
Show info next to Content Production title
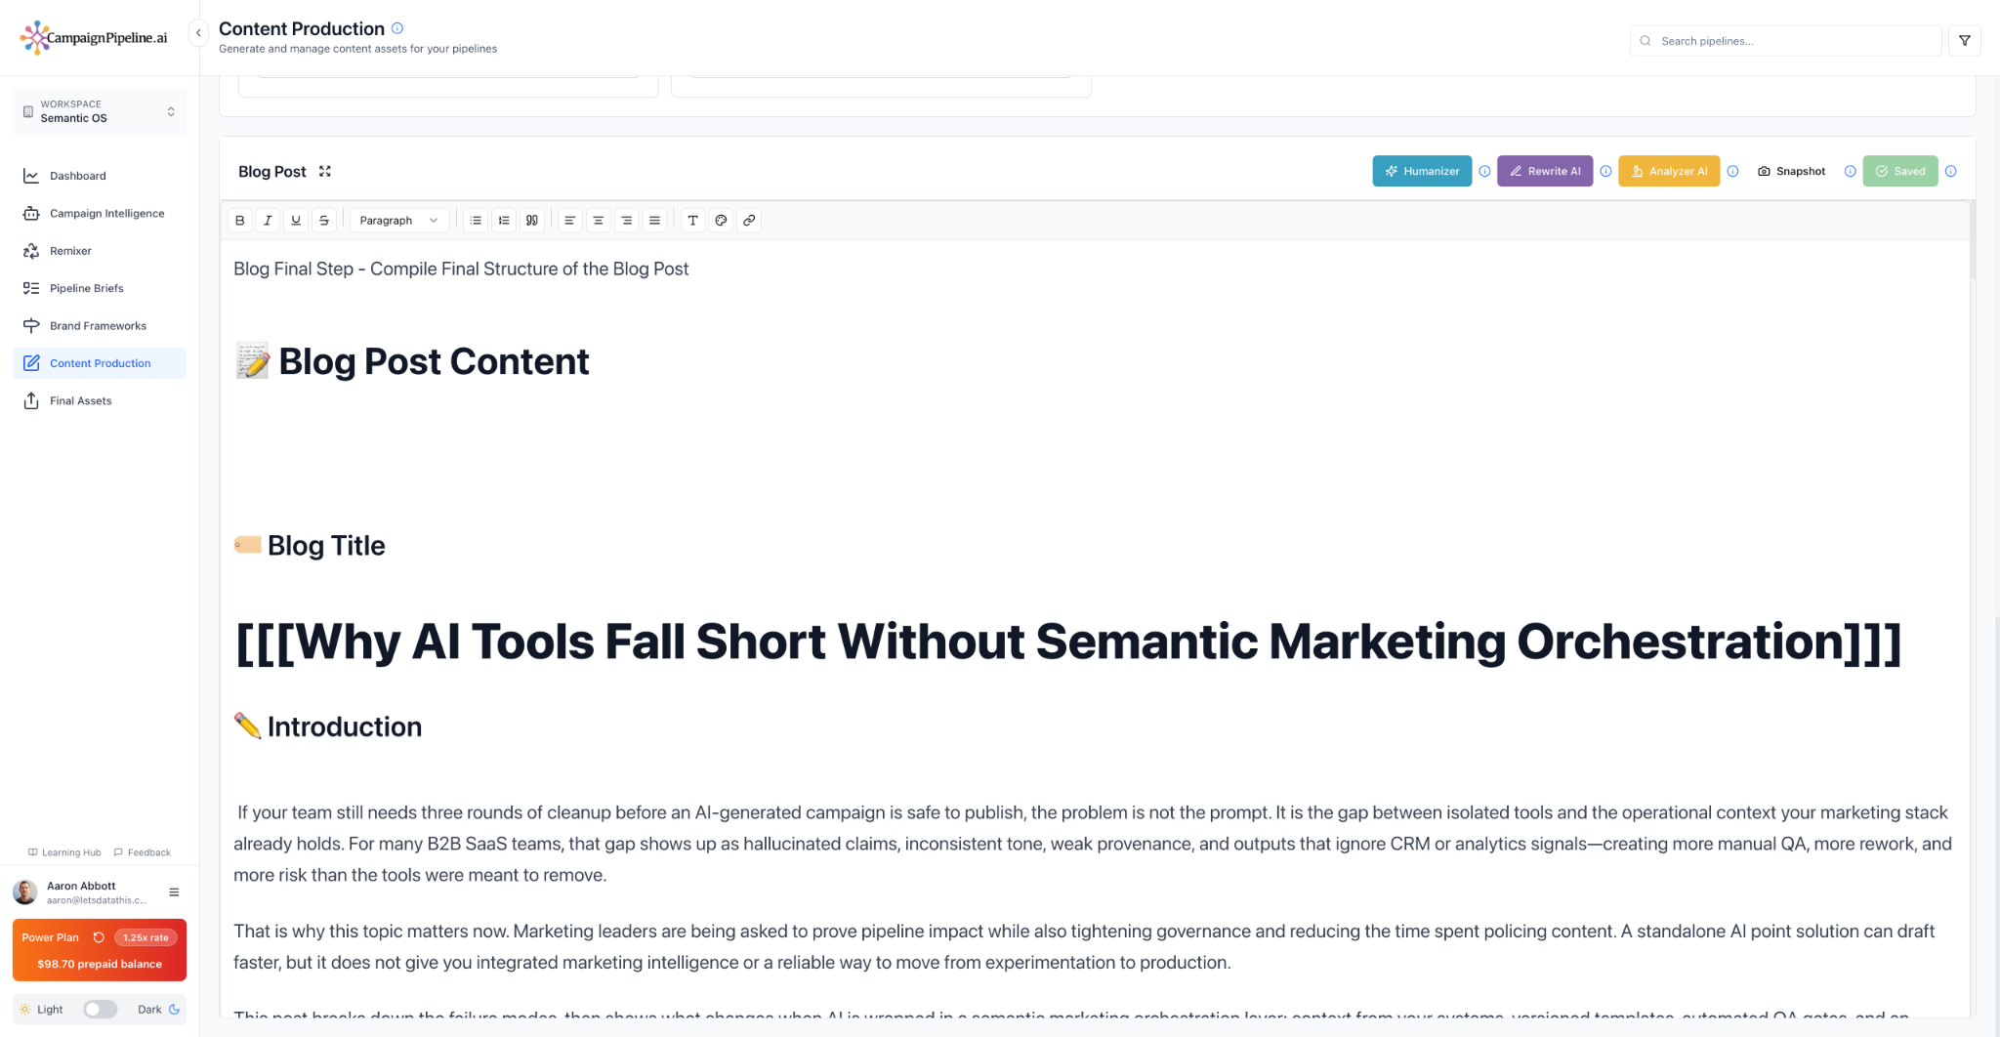[x=397, y=28]
